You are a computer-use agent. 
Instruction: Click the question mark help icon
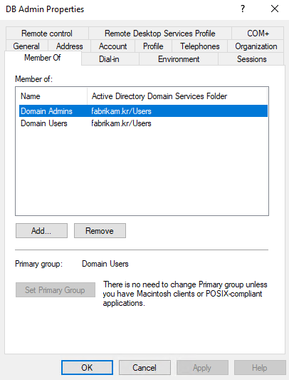tap(243, 9)
